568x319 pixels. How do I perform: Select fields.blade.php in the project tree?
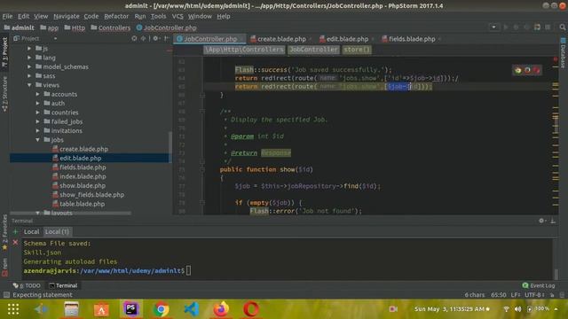(83, 167)
